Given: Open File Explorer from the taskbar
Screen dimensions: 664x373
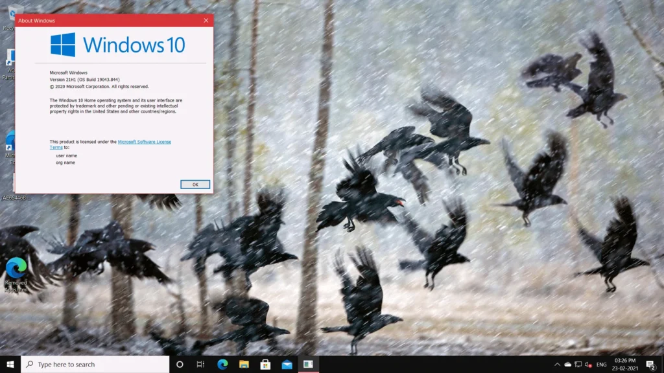Looking at the screenshot, I should [x=244, y=364].
